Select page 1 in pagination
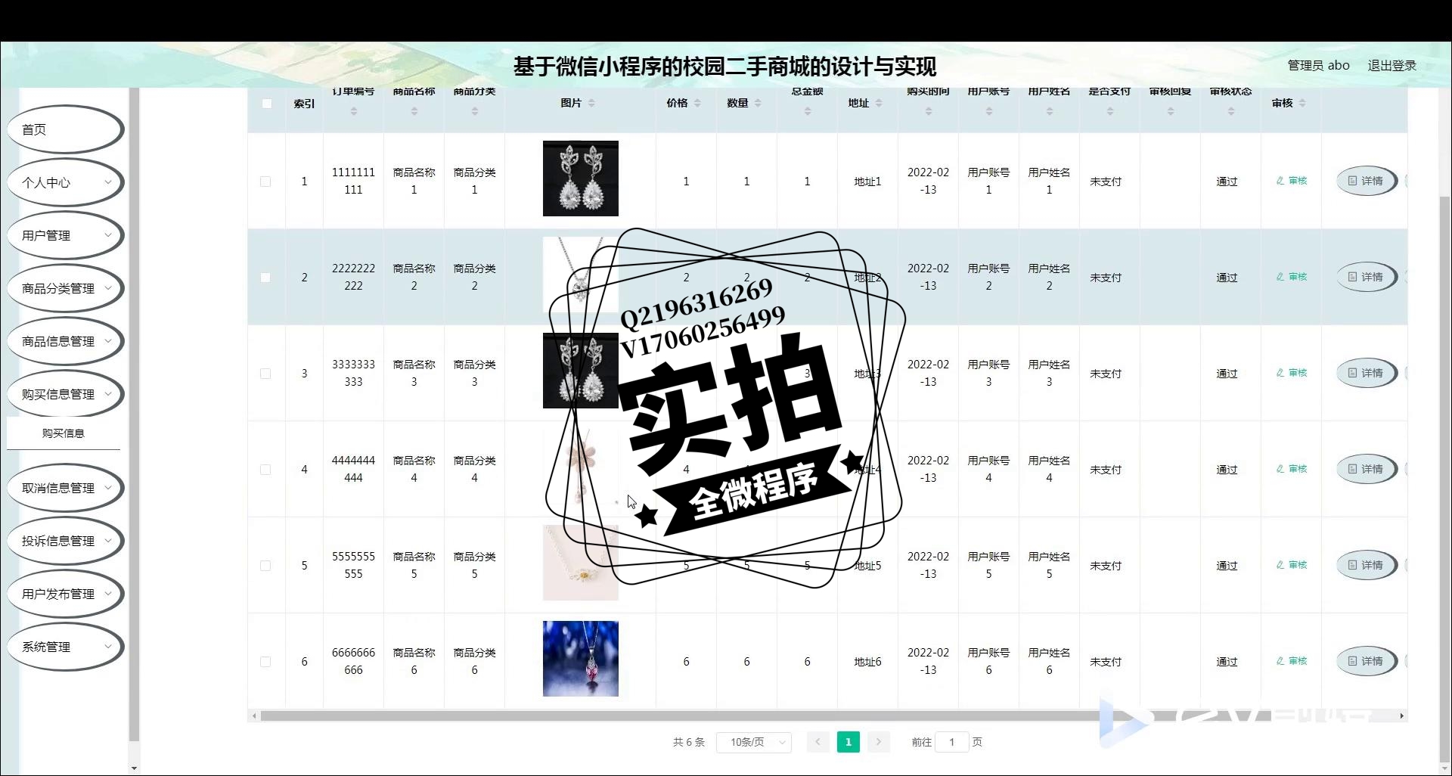The image size is (1452, 776). pyautogui.click(x=849, y=742)
